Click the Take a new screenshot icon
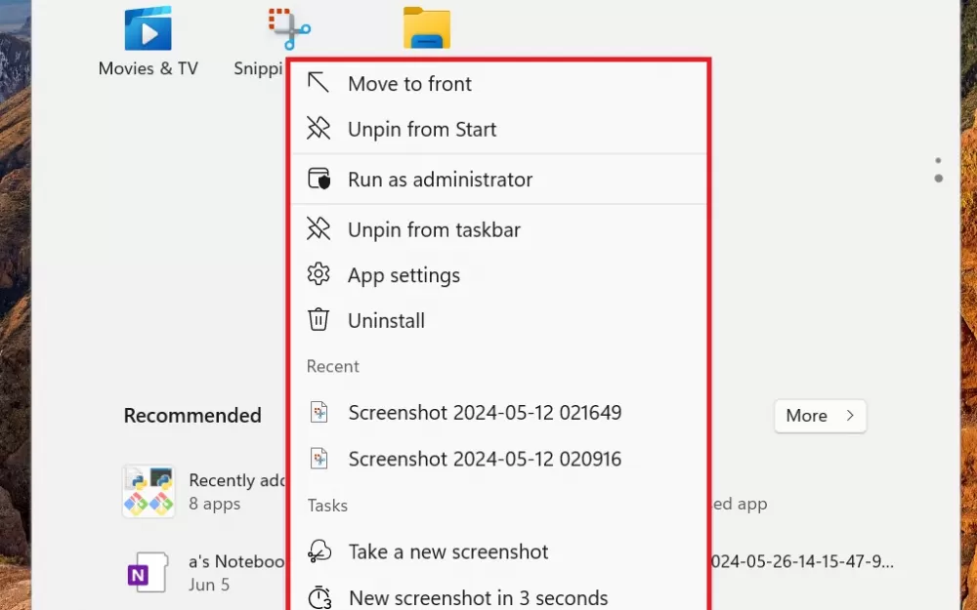The image size is (977, 610). tap(319, 551)
